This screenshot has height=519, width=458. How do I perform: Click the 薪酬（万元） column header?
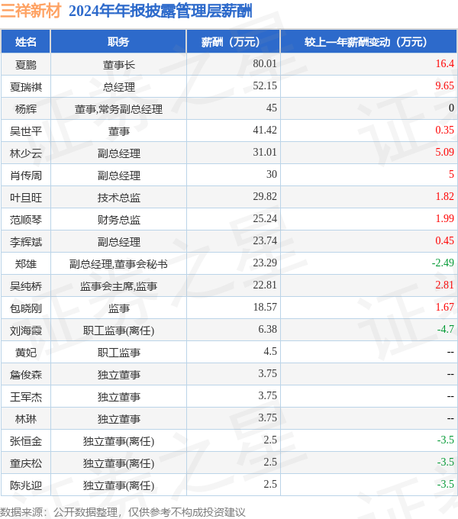pos(234,42)
